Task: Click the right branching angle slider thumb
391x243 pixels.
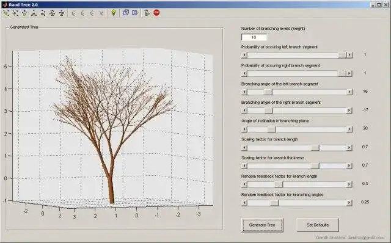Action: [x=269, y=111]
